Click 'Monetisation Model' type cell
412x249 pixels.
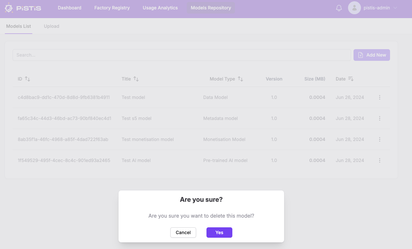tap(224, 139)
